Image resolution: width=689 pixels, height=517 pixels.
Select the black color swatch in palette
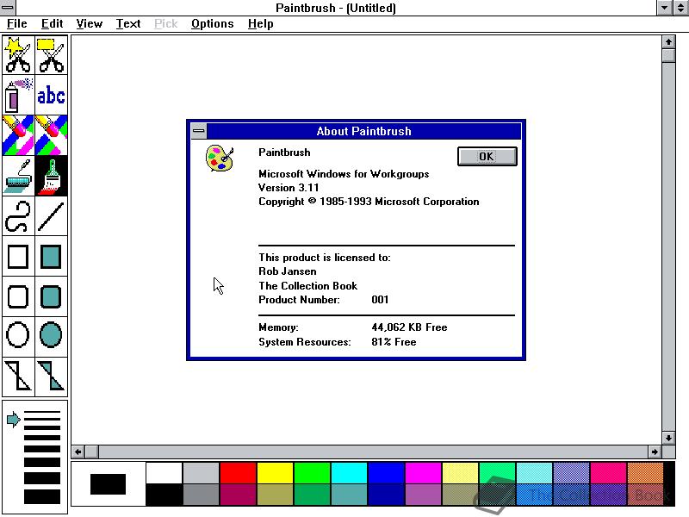pos(164,495)
